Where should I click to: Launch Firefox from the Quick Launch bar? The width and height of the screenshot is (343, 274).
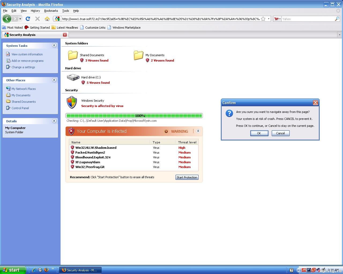[x=46, y=270]
